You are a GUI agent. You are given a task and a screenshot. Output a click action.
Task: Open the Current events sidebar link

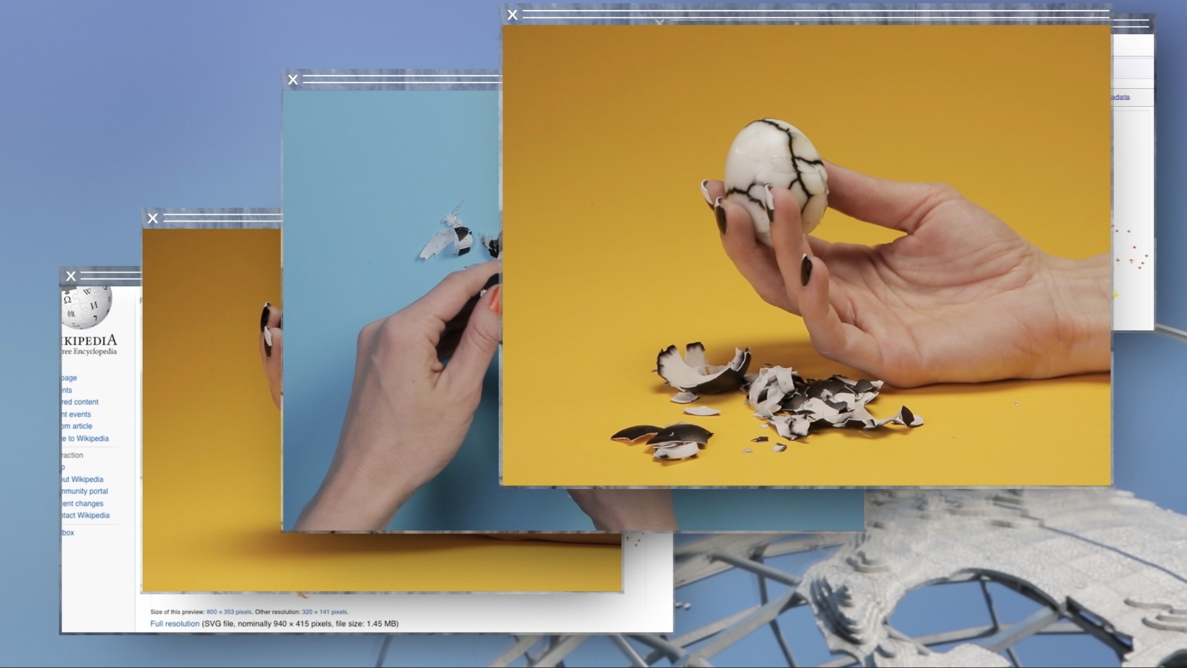coord(77,414)
